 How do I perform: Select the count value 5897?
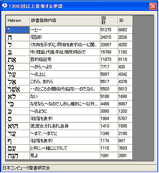(x=109, y=74)
